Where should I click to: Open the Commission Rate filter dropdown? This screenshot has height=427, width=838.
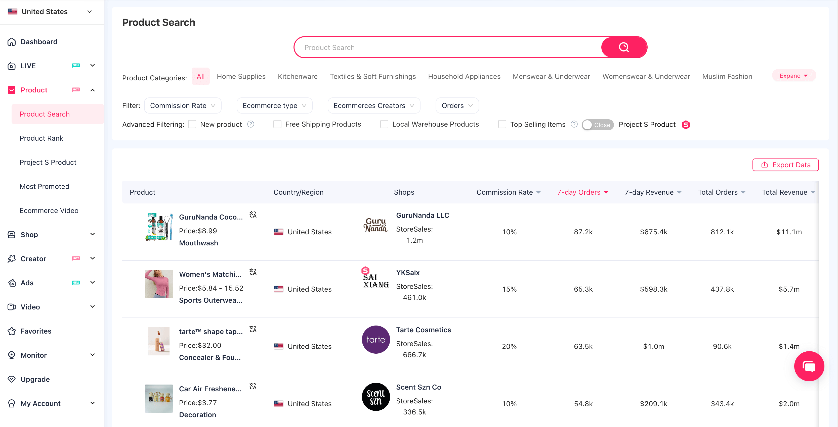tap(183, 105)
